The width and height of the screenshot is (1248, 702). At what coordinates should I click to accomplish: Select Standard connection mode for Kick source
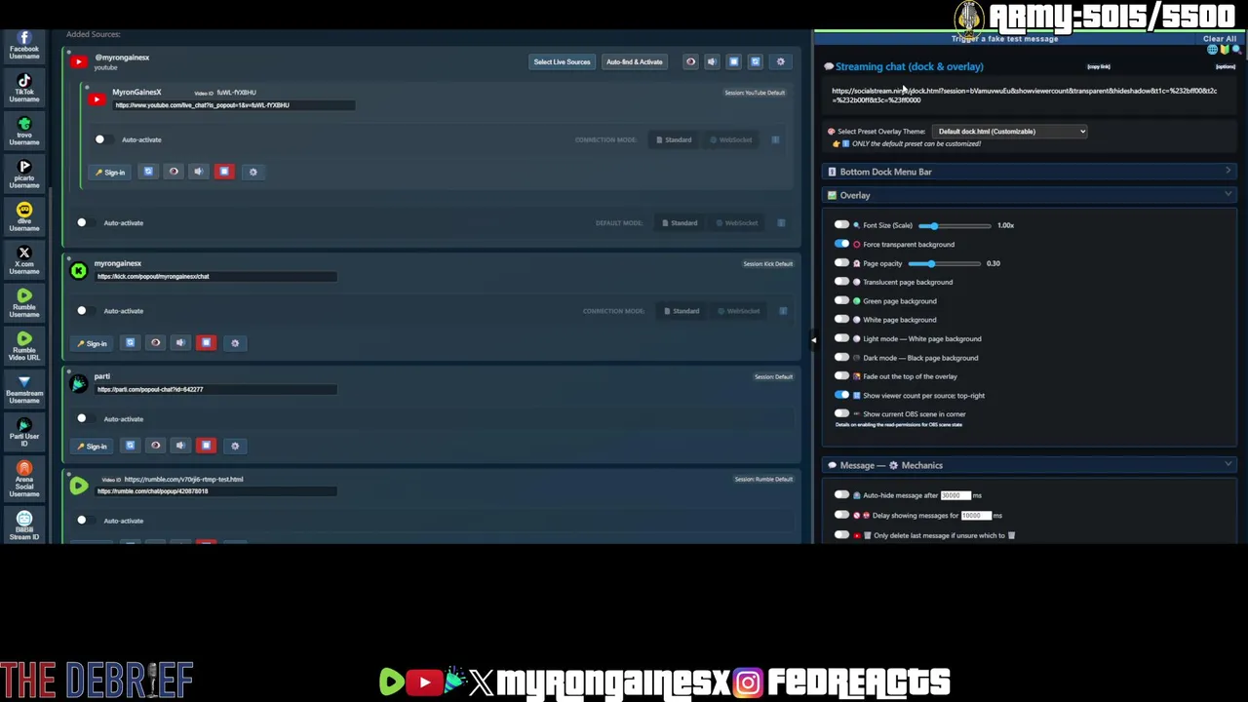(x=682, y=311)
